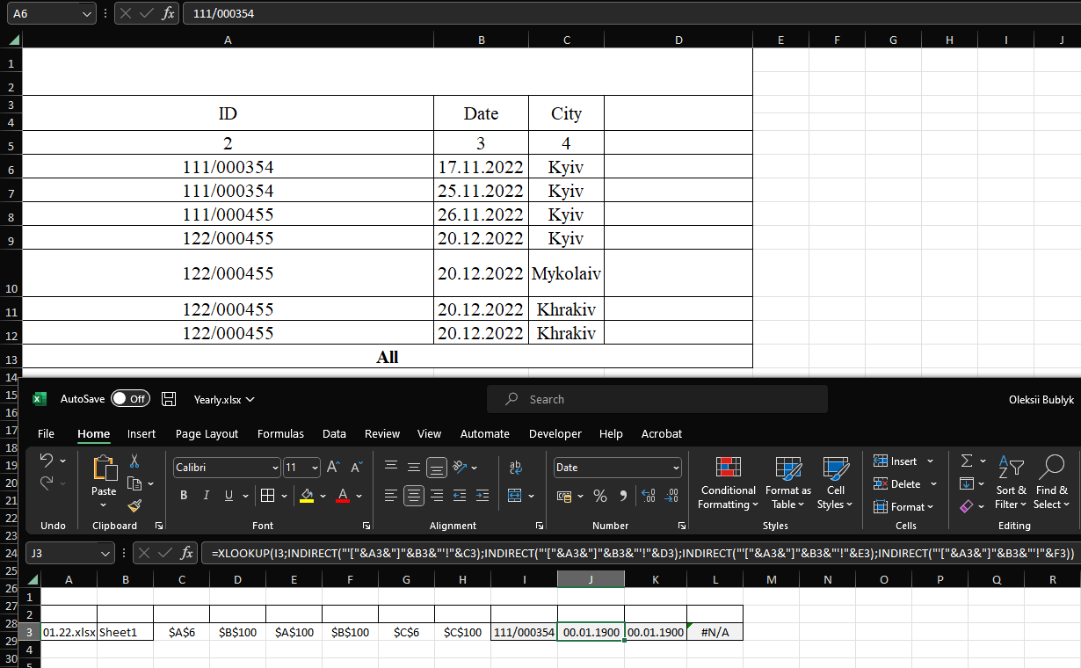Select the Cell Styles gallery

(x=835, y=483)
